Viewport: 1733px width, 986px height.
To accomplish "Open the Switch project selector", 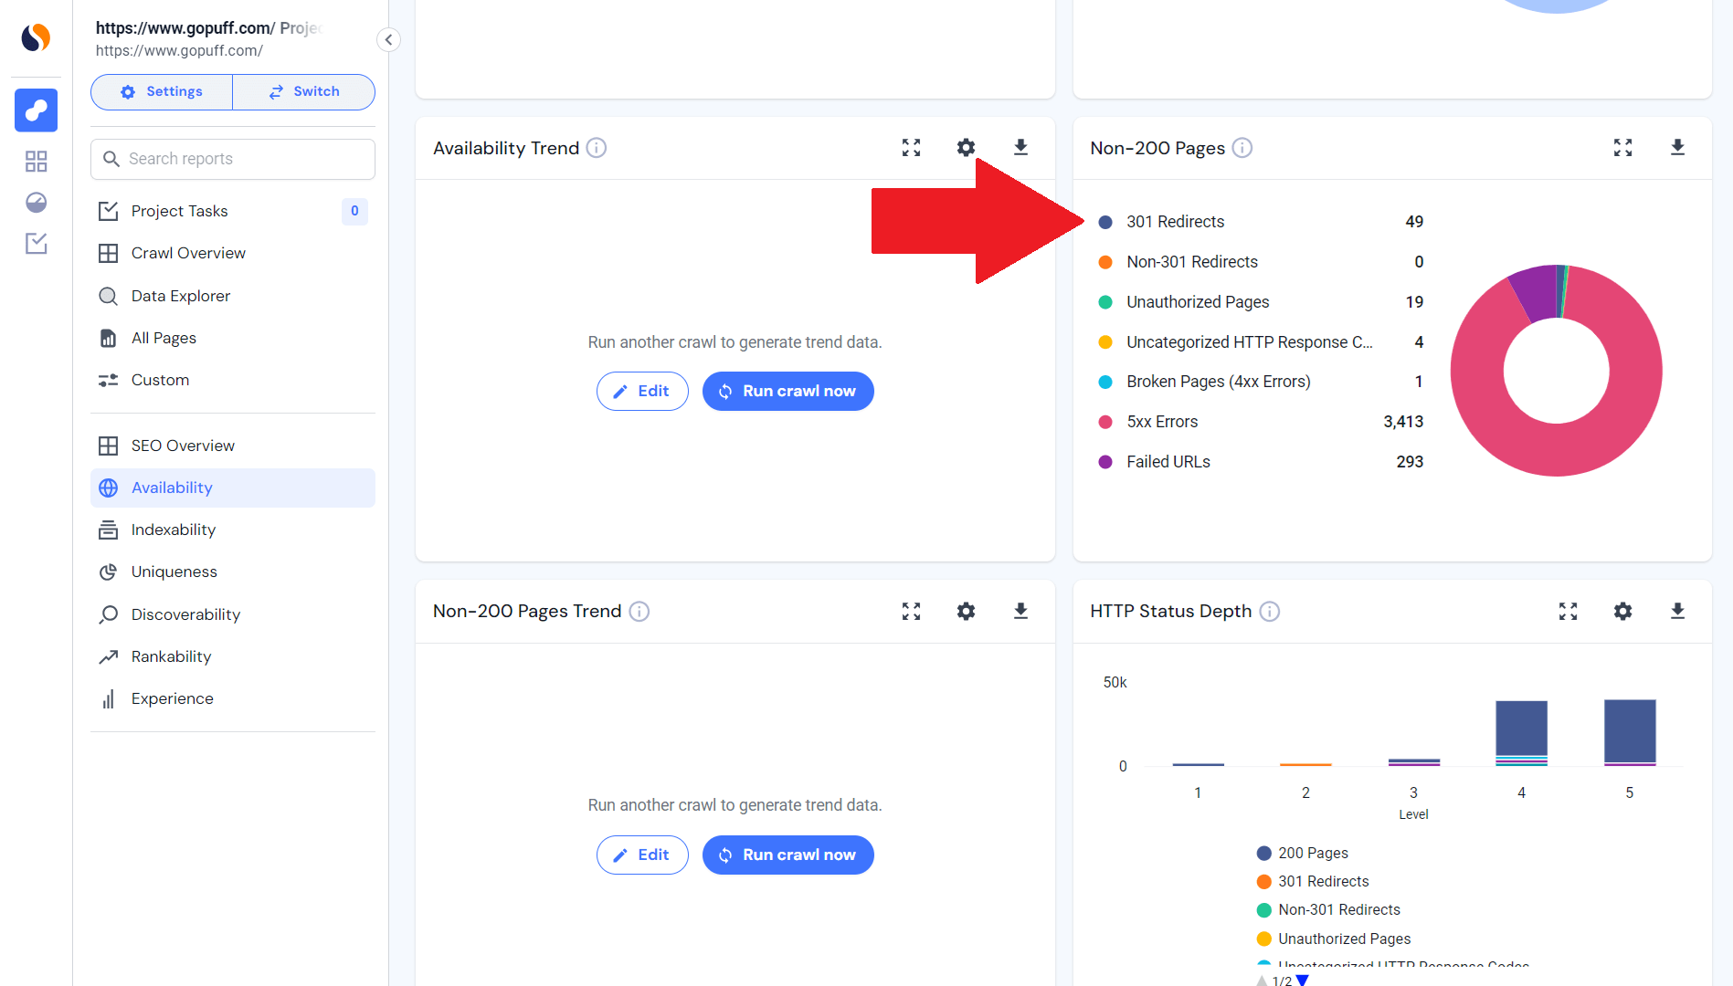I will [x=303, y=91].
